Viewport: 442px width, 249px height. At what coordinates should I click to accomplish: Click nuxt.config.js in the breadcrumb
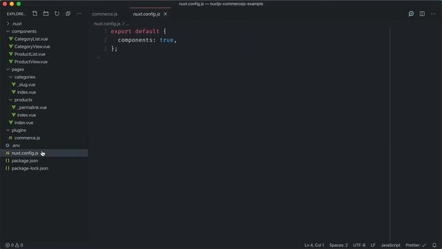[107, 24]
